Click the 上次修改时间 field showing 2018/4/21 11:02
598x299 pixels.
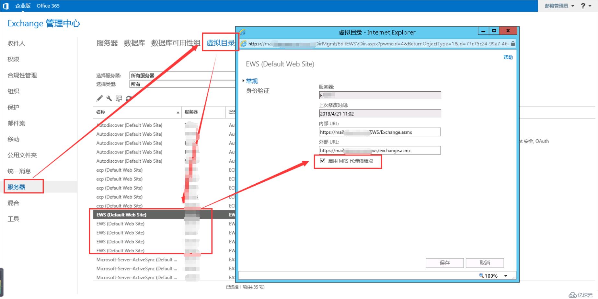coord(380,113)
